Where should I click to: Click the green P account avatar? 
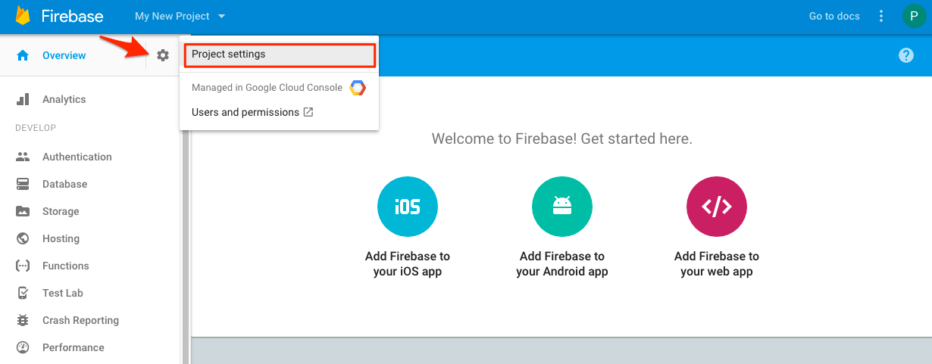click(912, 16)
